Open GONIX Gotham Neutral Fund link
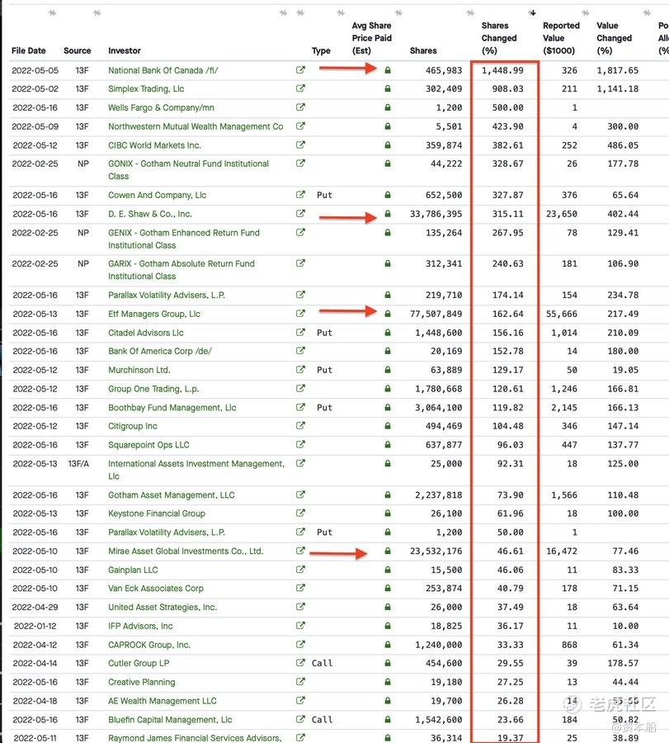 click(188, 169)
